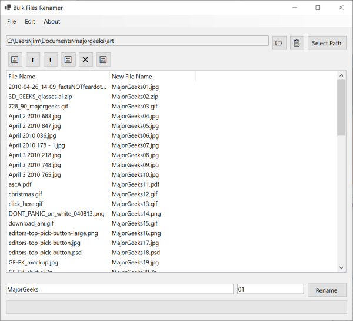
Task: Select April 2010 178 - 1.jpg
Action: (x=36, y=145)
